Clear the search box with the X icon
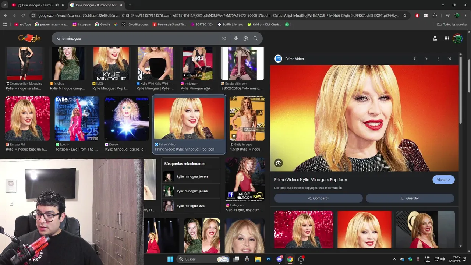471x265 pixels. [x=224, y=38]
